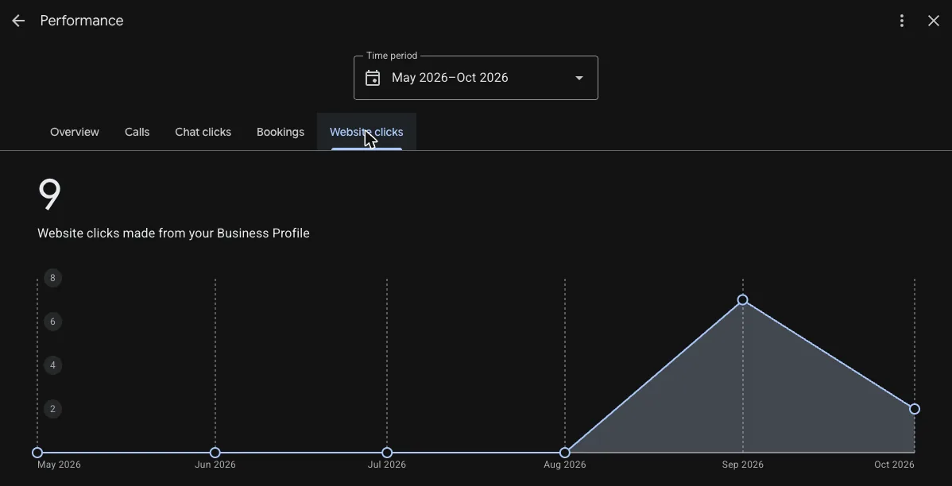The height and width of the screenshot is (486, 952).
Task: Open the Chat clicks tab
Action: point(203,132)
